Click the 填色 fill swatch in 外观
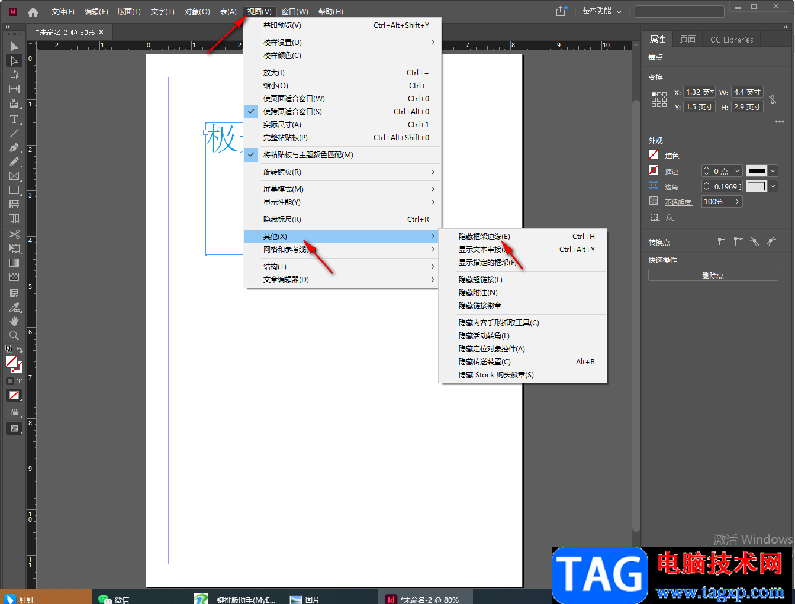795x604 pixels. pos(654,155)
